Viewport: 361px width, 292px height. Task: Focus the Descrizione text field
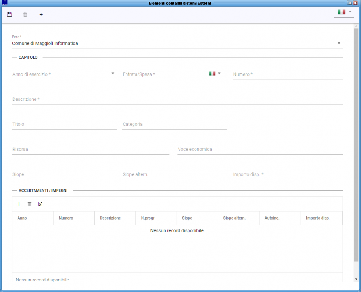click(x=177, y=99)
